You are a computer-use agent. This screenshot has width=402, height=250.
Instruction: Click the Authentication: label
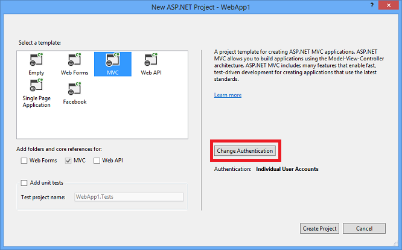[x=233, y=169]
